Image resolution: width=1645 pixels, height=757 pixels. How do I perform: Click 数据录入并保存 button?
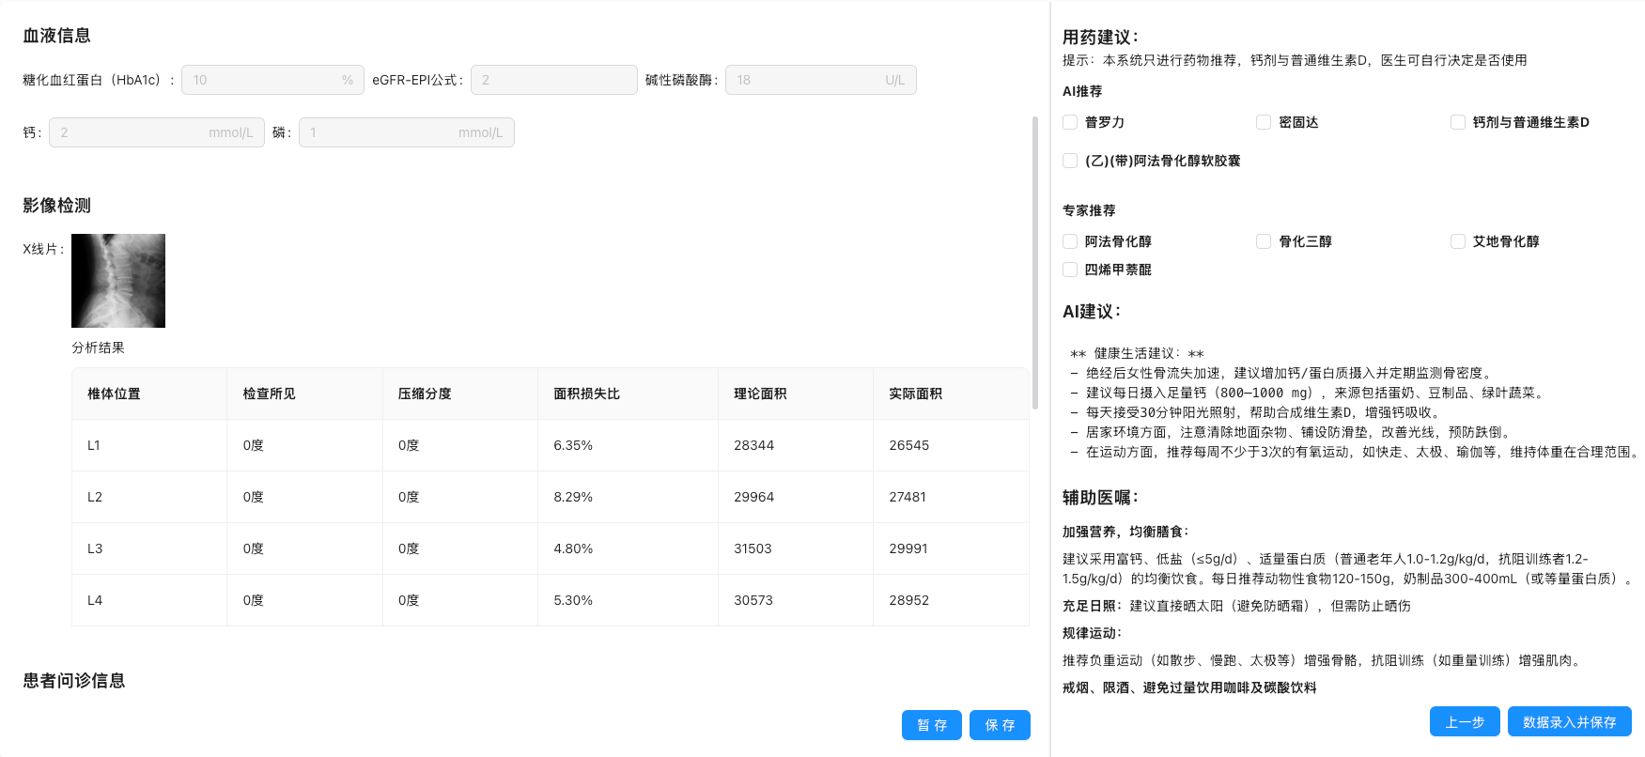coord(1570,721)
